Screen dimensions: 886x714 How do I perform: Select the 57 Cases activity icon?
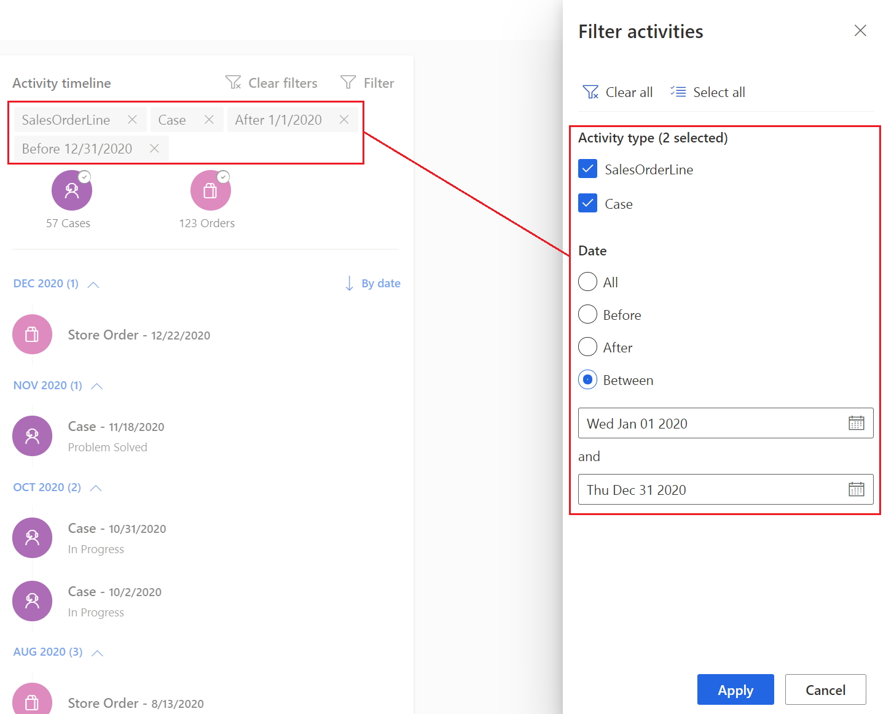coord(71,190)
